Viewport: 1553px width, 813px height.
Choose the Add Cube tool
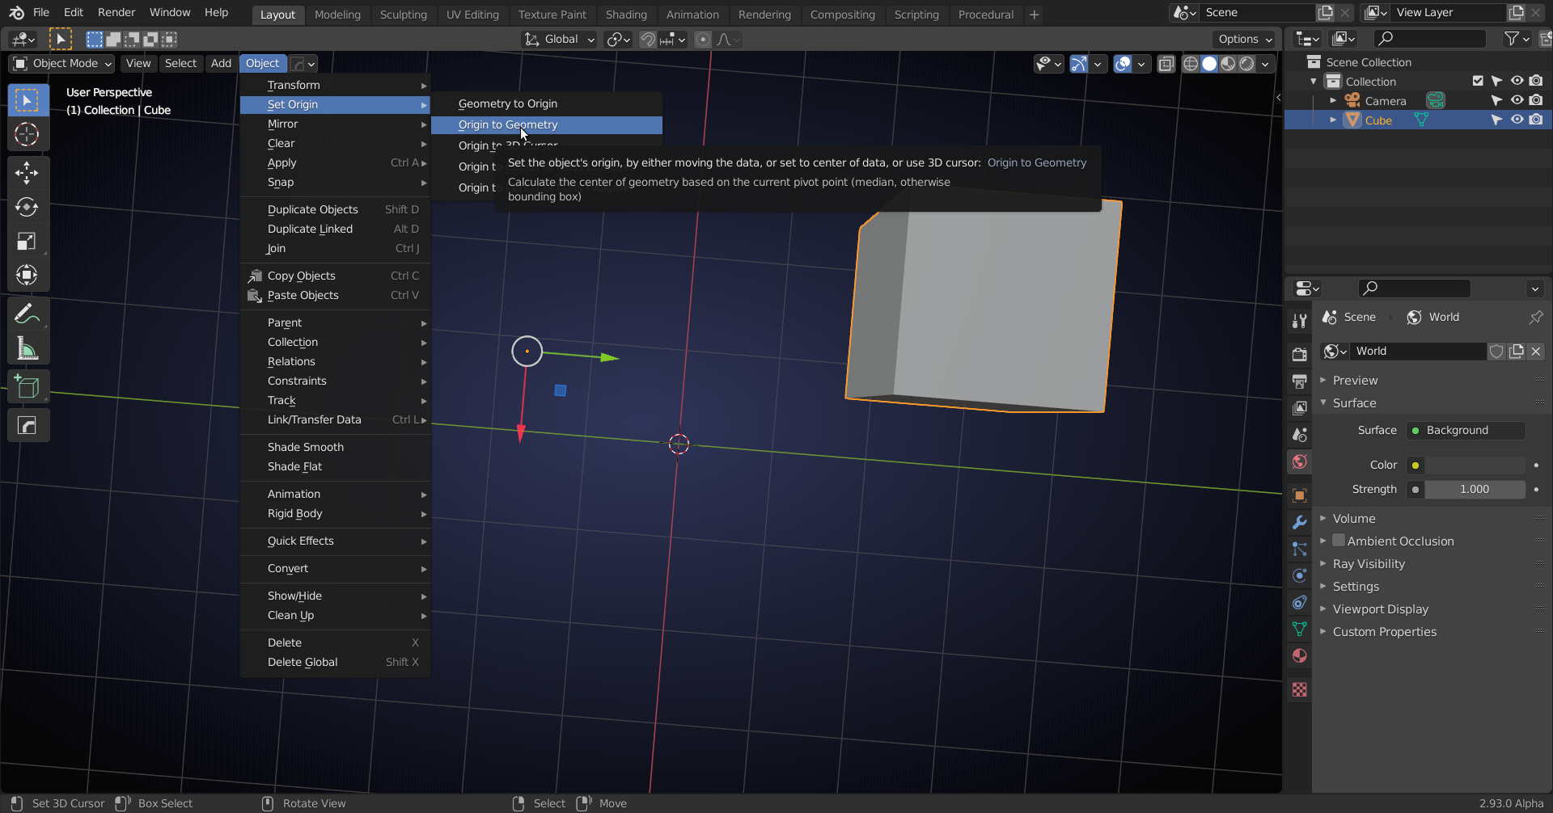27,387
